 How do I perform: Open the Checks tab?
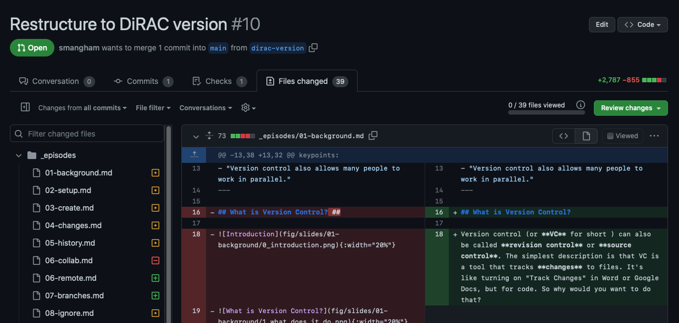[219, 81]
